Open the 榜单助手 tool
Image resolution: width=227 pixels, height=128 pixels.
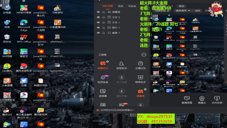pos(140,79)
